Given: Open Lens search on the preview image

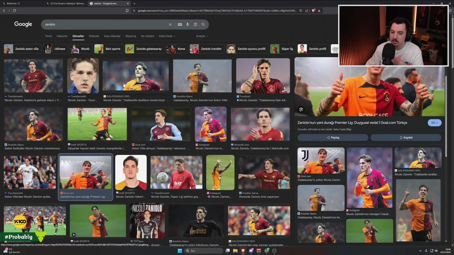Looking at the screenshot, I should point(301,109).
